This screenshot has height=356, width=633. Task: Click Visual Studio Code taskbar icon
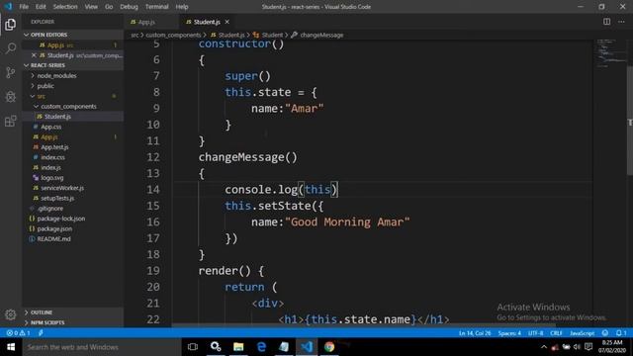click(x=307, y=347)
